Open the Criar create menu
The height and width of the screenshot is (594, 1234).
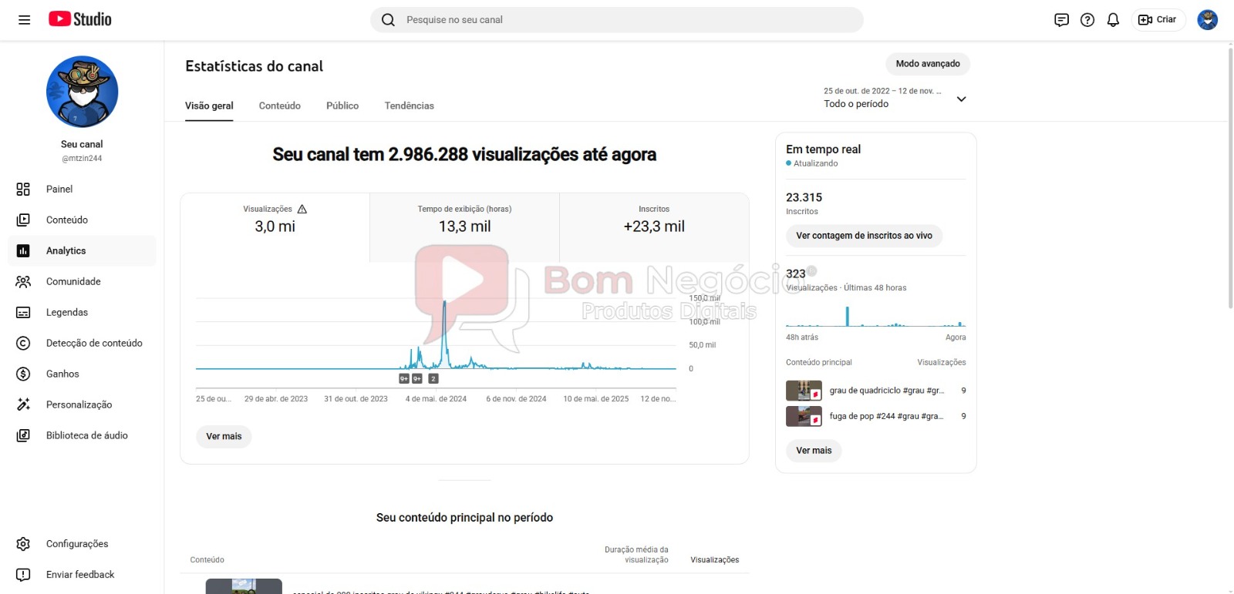click(1158, 20)
